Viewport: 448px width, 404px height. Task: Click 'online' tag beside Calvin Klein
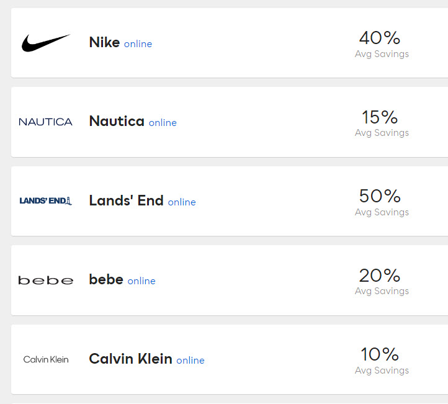(x=190, y=361)
